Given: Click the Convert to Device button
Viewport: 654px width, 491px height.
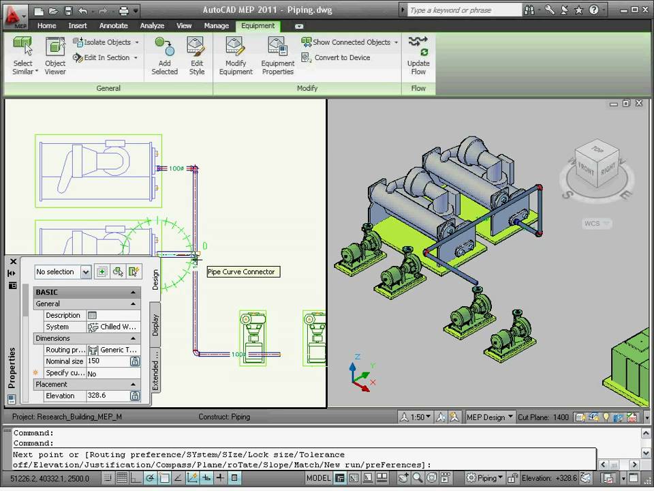Looking at the screenshot, I should coord(336,57).
